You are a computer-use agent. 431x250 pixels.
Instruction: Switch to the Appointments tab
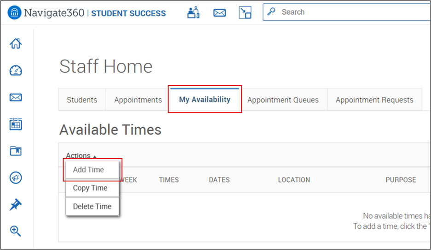[138, 100]
